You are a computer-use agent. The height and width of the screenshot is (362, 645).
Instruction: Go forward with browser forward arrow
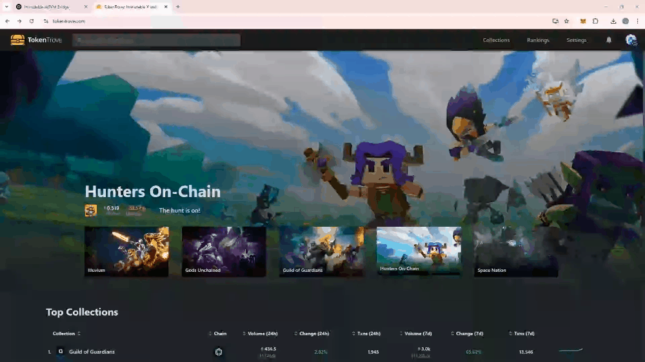tap(19, 21)
